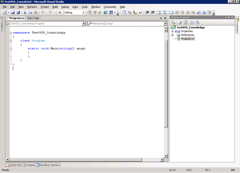This screenshot has width=240, height=173.
Task: Toggle Show All Files in Solution Explorer
Action: click(180, 23)
